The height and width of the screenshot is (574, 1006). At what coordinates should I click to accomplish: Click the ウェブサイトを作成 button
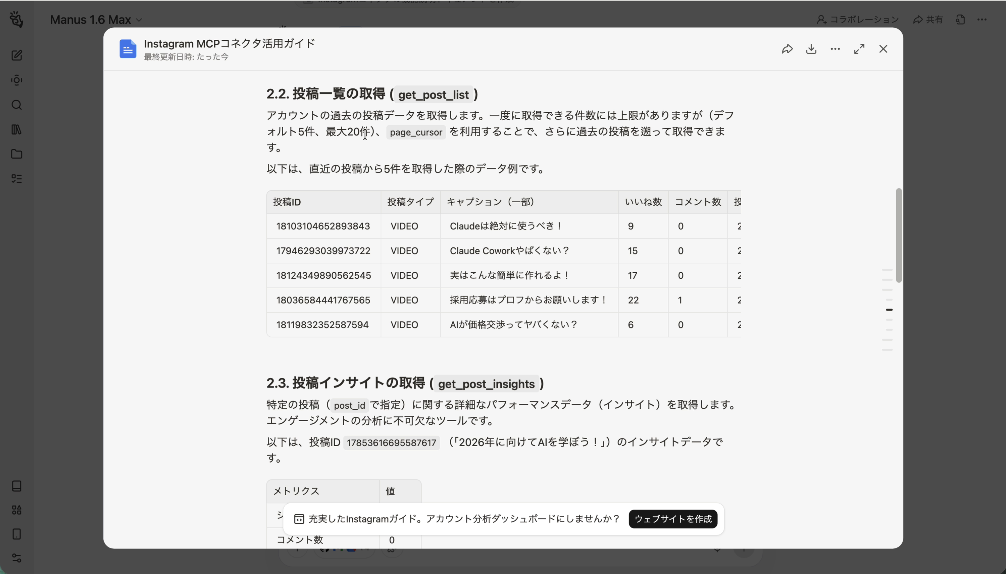click(673, 519)
